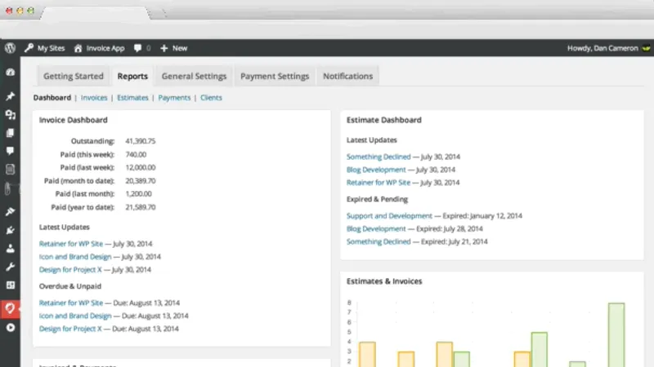Open Something Declined expired July 21

pos(379,241)
